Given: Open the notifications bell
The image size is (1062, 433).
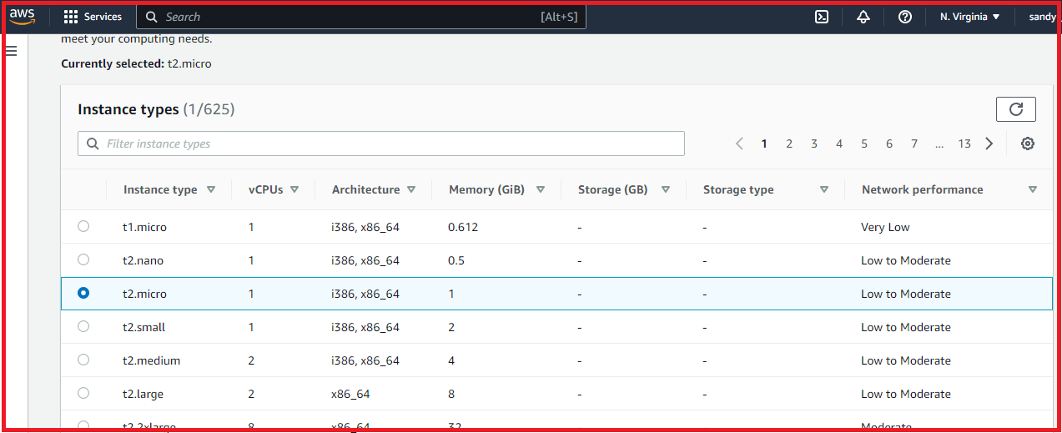Looking at the screenshot, I should [863, 17].
